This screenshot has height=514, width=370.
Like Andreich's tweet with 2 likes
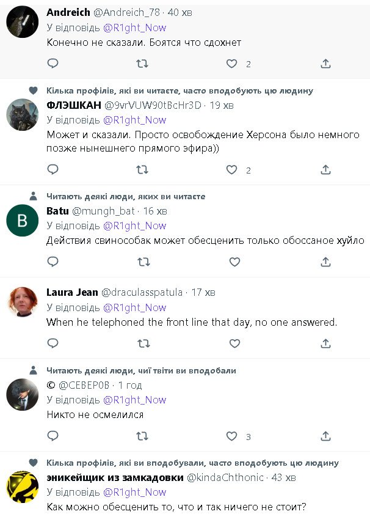click(x=232, y=64)
